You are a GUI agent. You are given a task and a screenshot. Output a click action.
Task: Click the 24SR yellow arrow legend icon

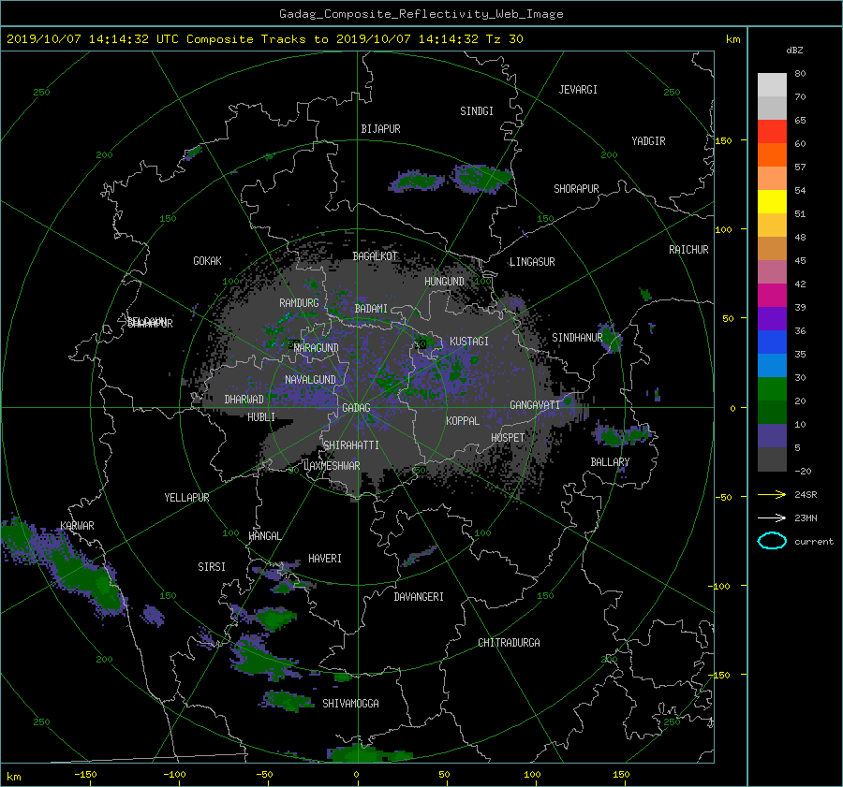click(772, 494)
